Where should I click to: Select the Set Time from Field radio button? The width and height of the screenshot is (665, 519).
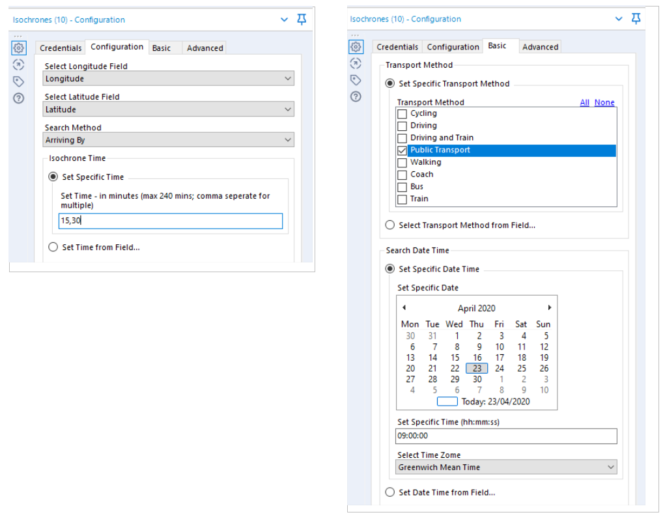[x=53, y=247]
